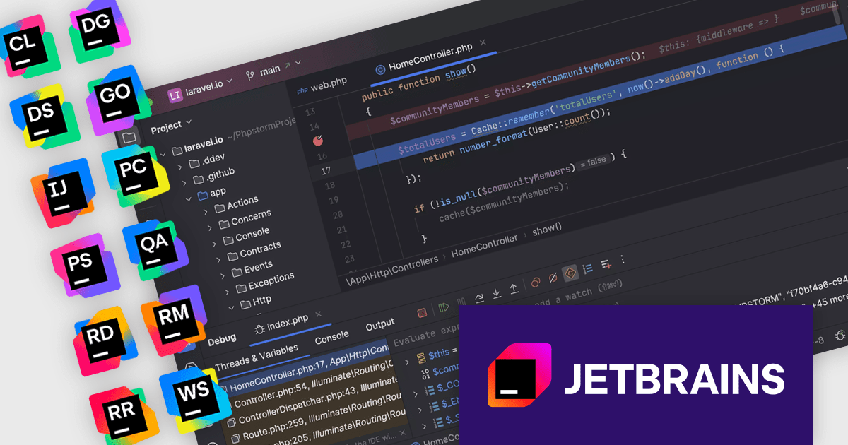This screenshot has width=848, height=445.
Task: Click the highlighted C icon in debug toolbar
Action: point(570,272)
